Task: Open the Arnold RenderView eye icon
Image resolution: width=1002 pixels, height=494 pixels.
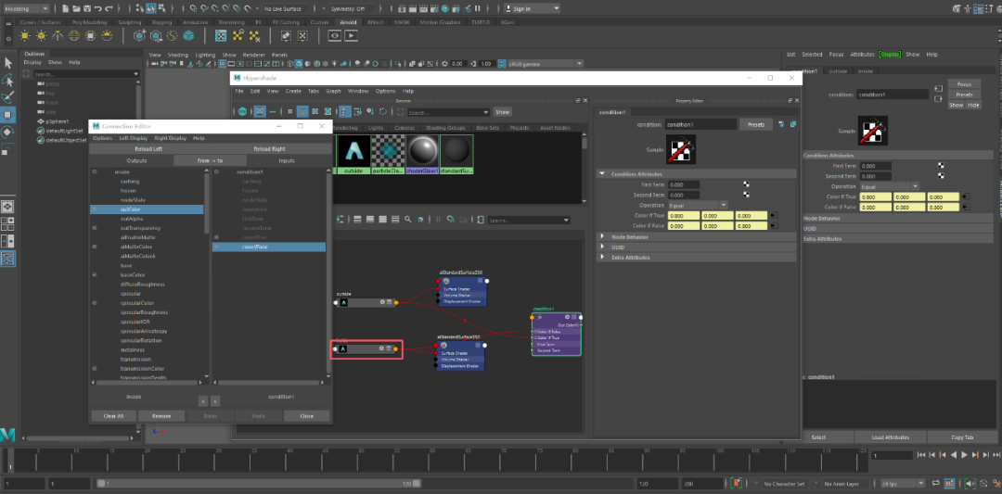Action: (x=334, y=36)
